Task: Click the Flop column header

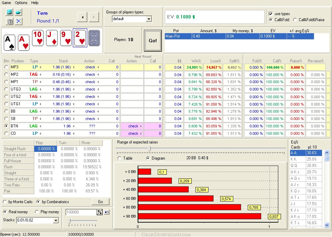Action: (x=45, y=143)
